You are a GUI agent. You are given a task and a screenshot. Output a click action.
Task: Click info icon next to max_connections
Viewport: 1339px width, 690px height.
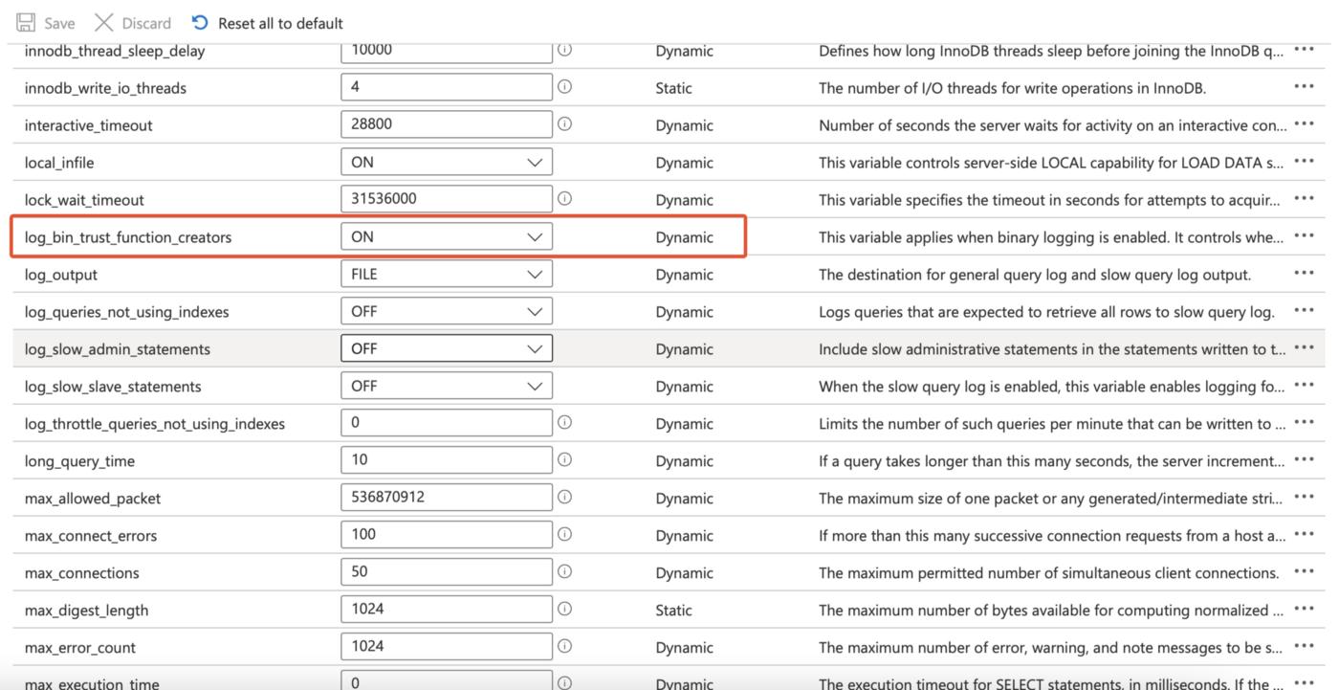[564, 572]
